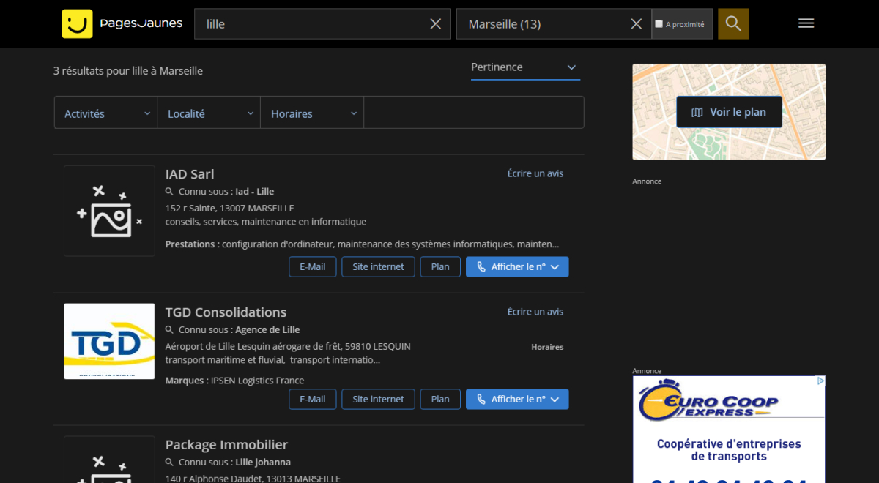Visit IAD Sarl's Site internet
The height and width of the screenshot is (483, 879).
coord(378,266)
